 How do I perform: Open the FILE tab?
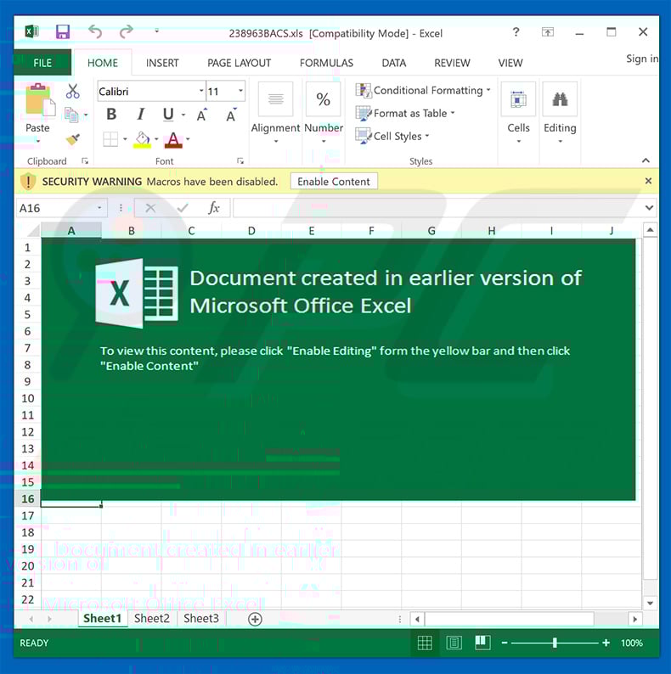click(42, 63)
